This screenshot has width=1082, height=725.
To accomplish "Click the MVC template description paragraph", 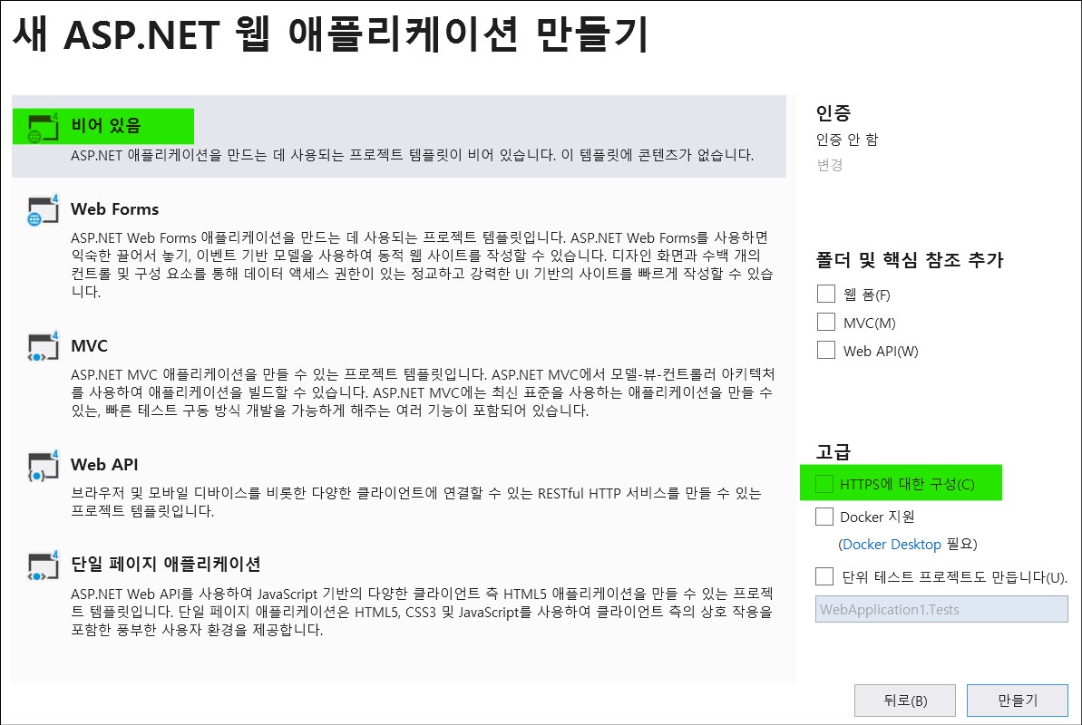I will [x=423, y=392].
